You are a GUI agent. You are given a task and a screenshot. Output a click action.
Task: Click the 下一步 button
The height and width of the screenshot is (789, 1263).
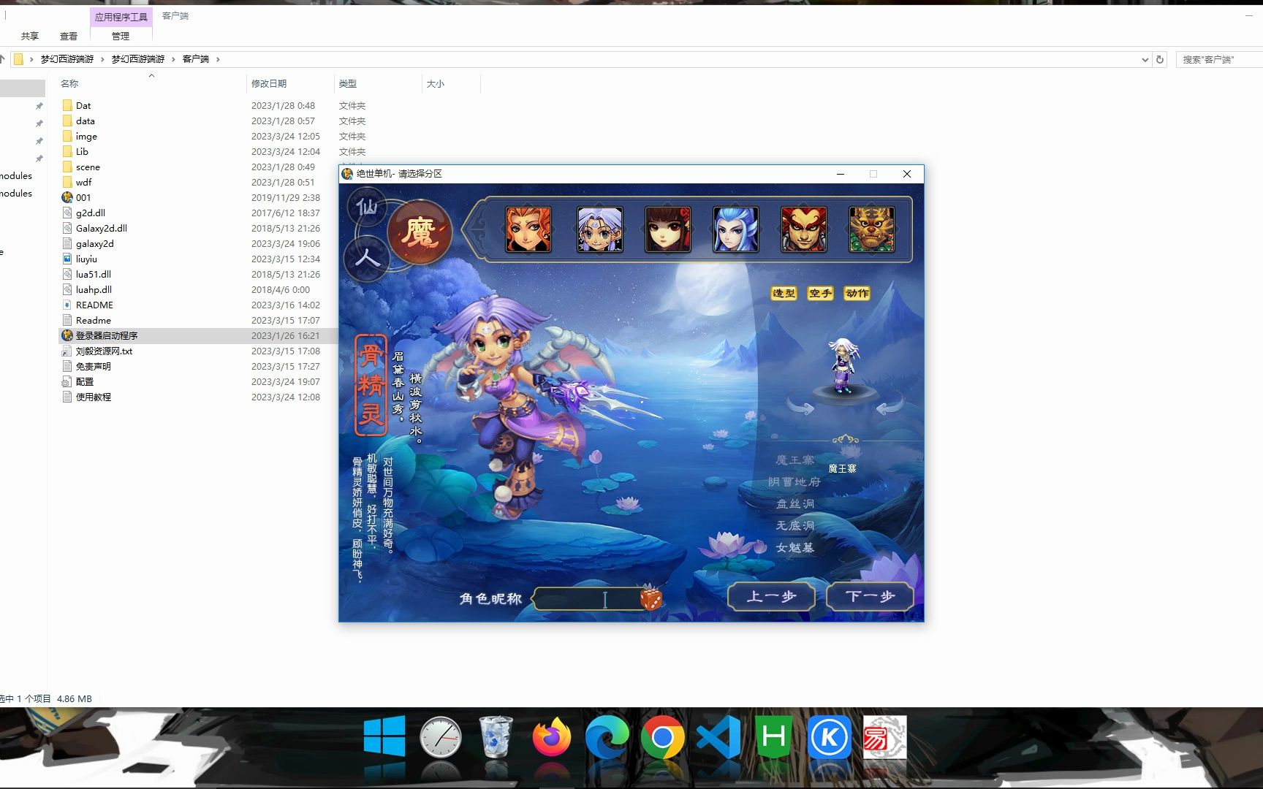870,597
